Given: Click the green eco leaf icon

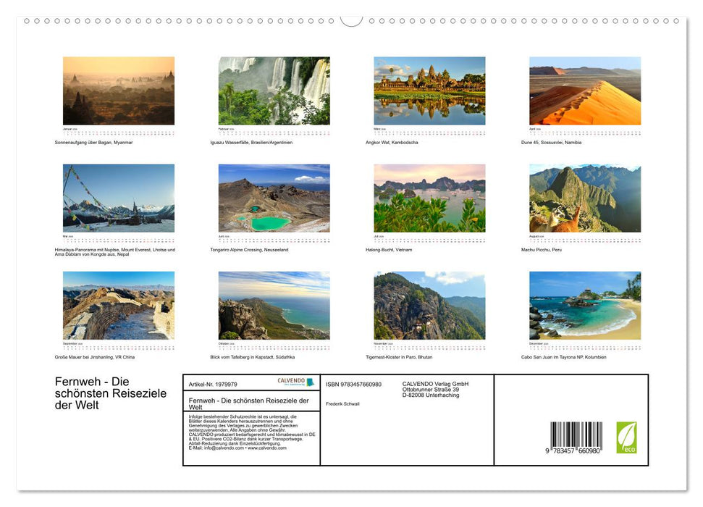Looking at the screenshot, I should point(626,437).
